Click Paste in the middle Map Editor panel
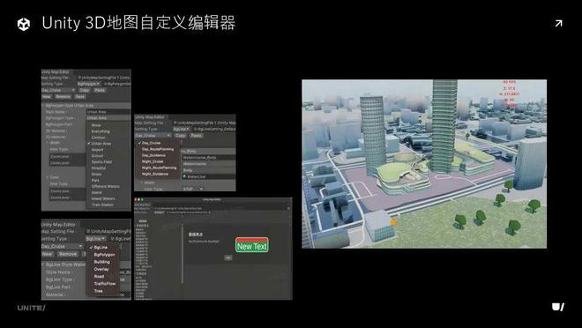The width and height of the screenshot is (582, 328). 197,136
